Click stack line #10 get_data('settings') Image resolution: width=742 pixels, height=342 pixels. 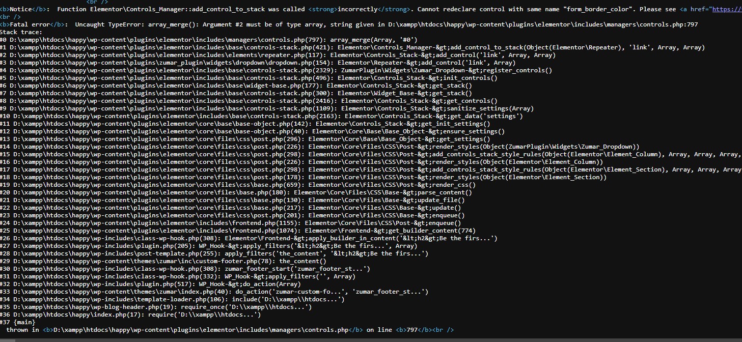[x=261, y=116]
